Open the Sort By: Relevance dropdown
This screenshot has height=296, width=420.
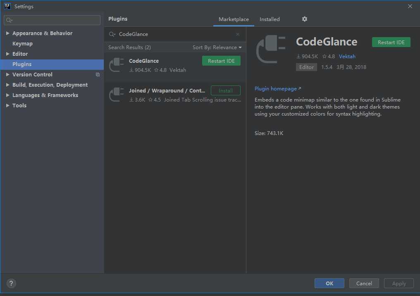point(217,47)
